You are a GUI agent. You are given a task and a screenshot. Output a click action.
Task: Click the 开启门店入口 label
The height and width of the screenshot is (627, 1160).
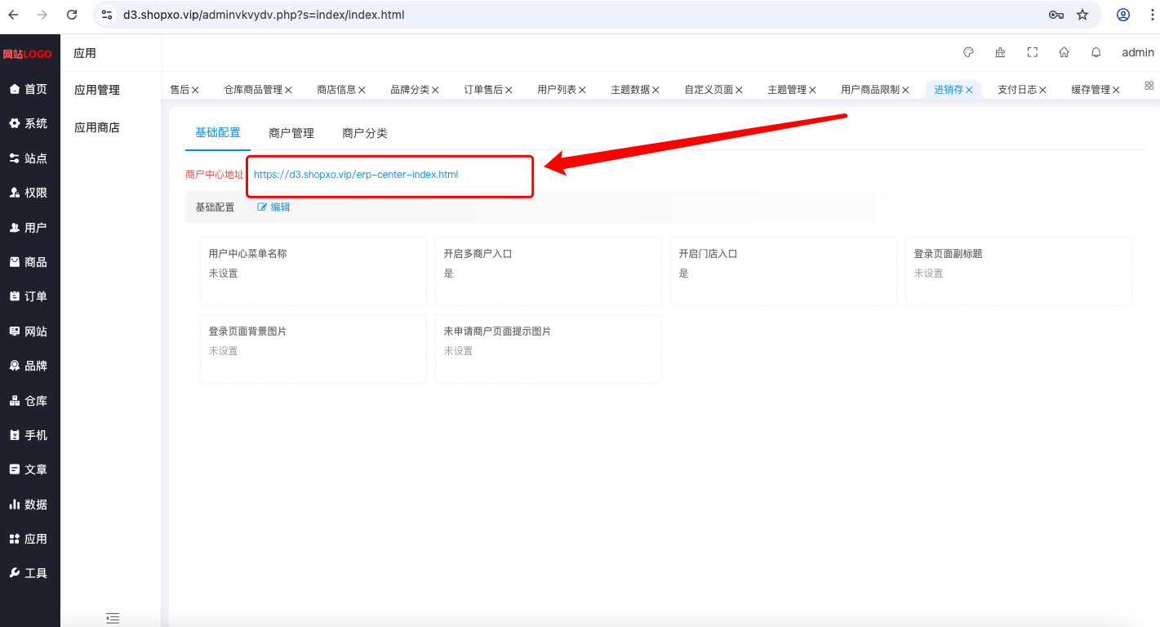tap(709, 254)
